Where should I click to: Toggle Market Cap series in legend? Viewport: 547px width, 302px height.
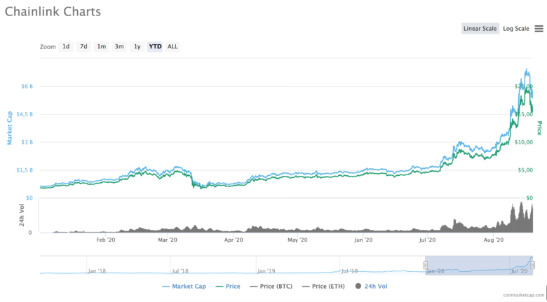point(184,287)
